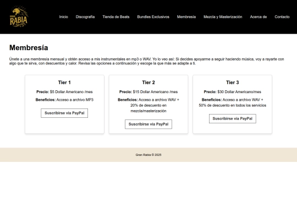Navigate to Mezcla y Masterización
The height and width of the screenshot is (223, 297).
pos(223,17)
